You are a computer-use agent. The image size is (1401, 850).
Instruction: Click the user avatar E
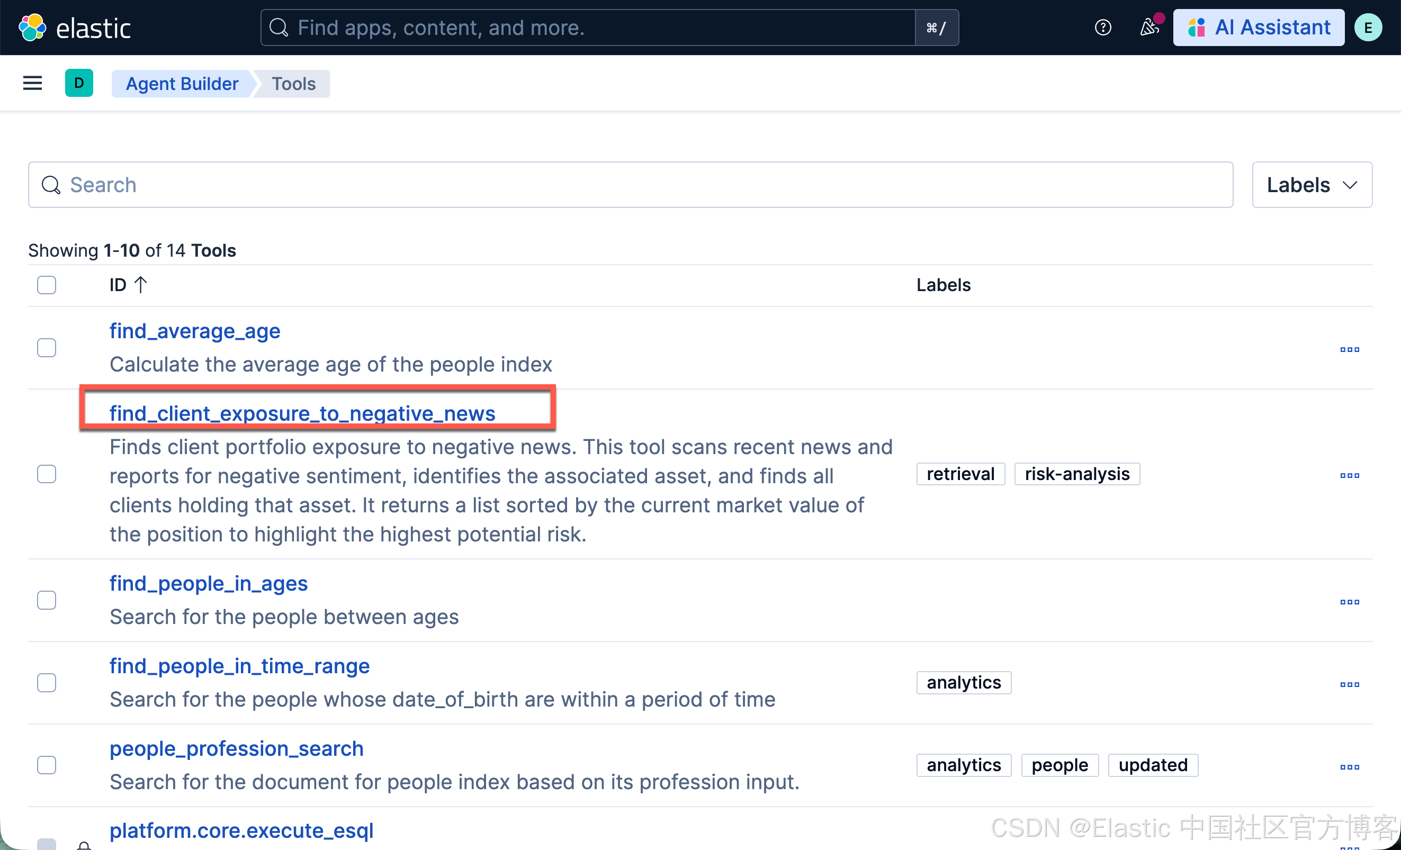pos(1368,28)
